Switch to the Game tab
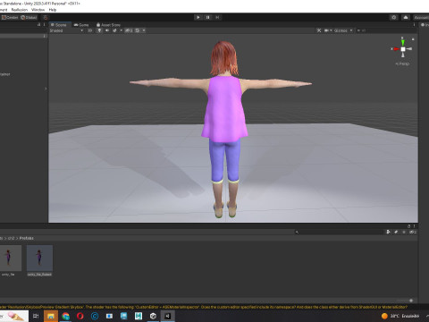The image size is (429, 322). 81,25
